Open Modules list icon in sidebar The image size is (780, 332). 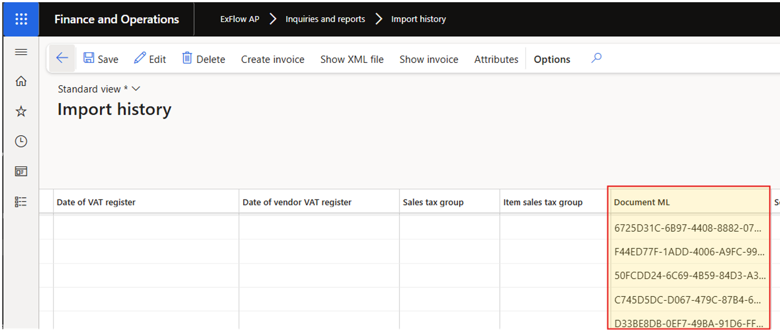(x=21, y=202)
